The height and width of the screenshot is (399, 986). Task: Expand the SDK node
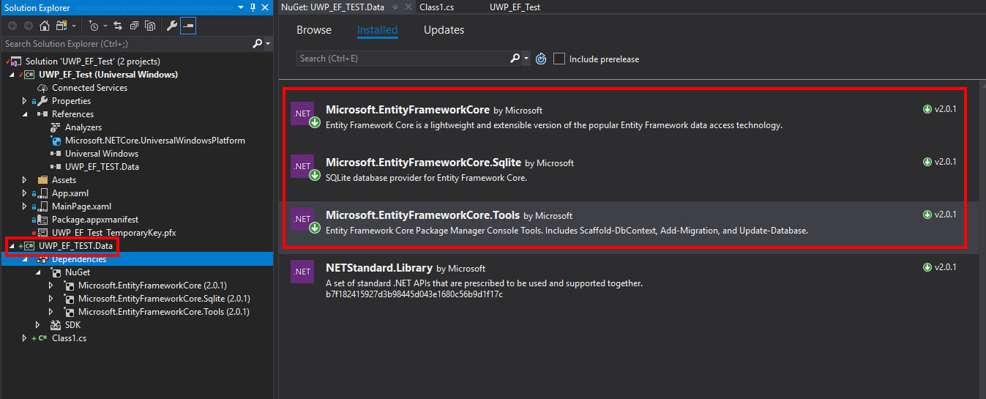click(37, 325)
